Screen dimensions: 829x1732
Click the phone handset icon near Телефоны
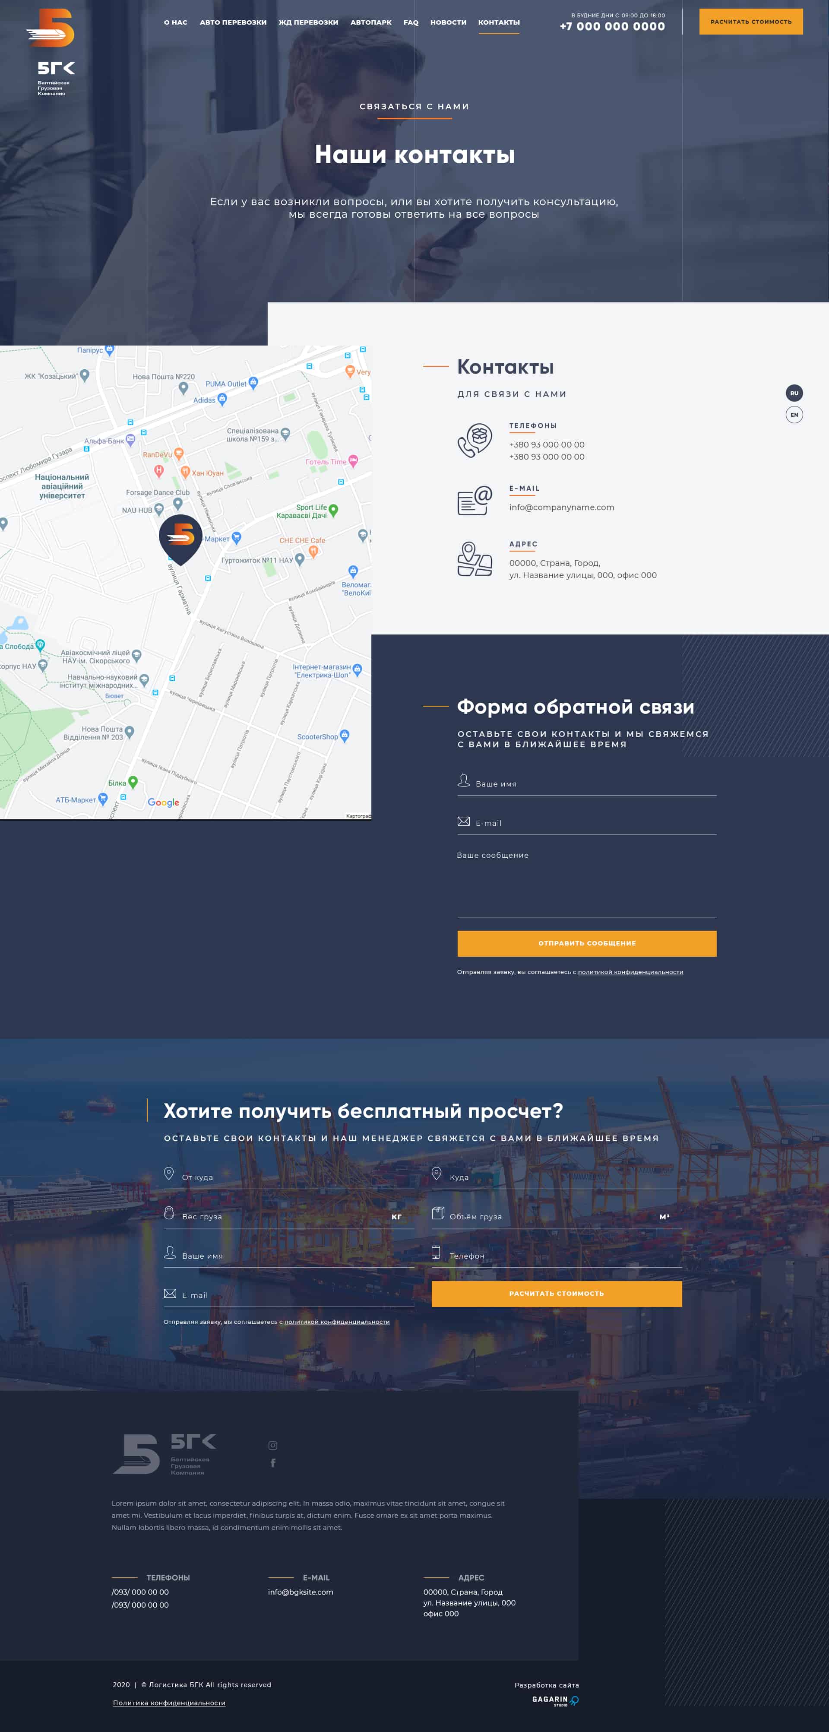475,441
